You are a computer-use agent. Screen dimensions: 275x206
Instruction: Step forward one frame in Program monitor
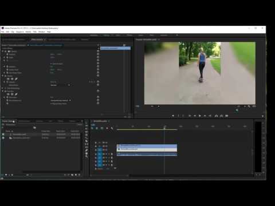(x=205, y=116)
